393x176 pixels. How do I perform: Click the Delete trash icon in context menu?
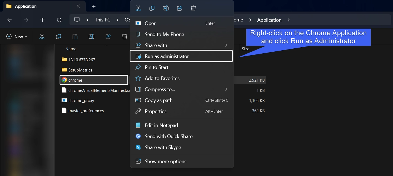pos(193,8)
